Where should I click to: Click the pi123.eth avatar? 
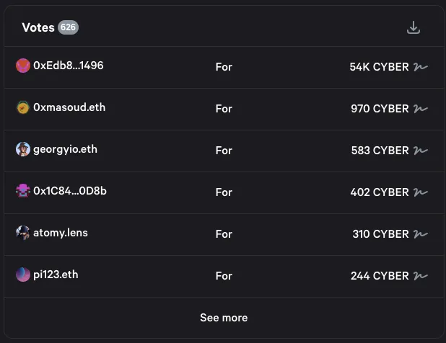[23, 275]
